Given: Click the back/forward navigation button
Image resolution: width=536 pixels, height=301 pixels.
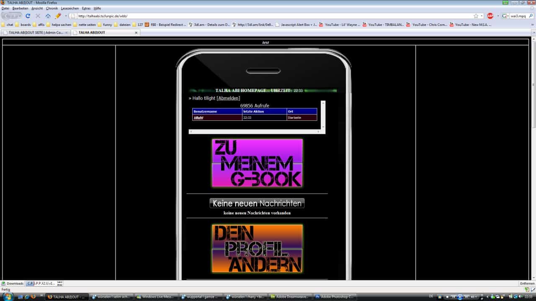Looking at the screenshot, I should (x=11, y=16).
